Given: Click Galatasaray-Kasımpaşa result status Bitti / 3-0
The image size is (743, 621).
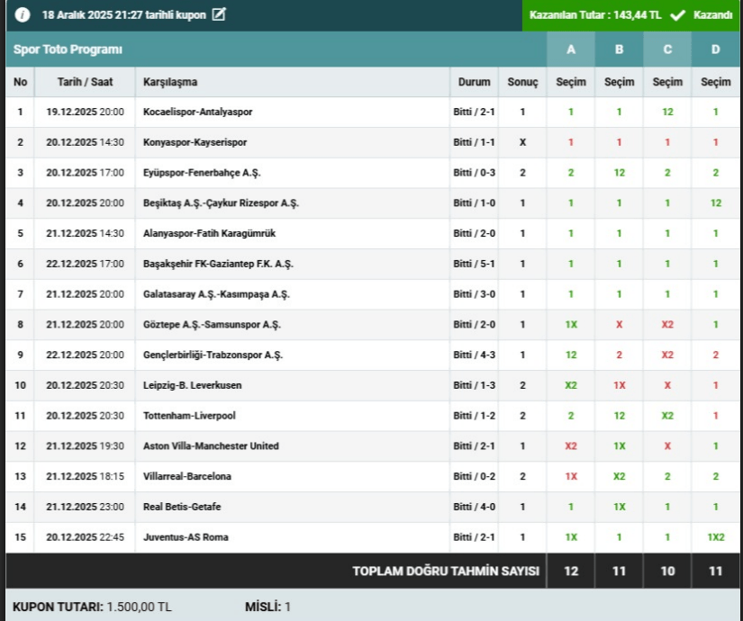Looking at the screenshot, I should coord(474,294).
